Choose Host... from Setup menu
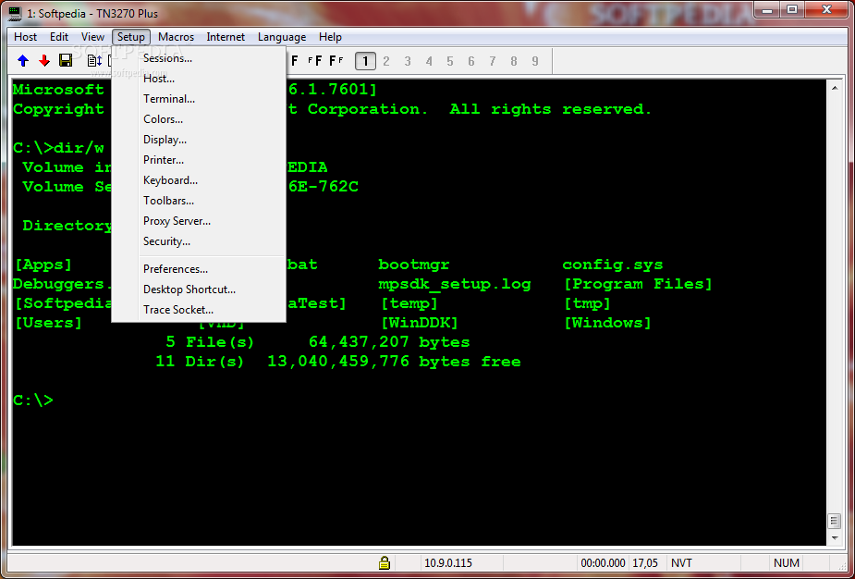 199,79
